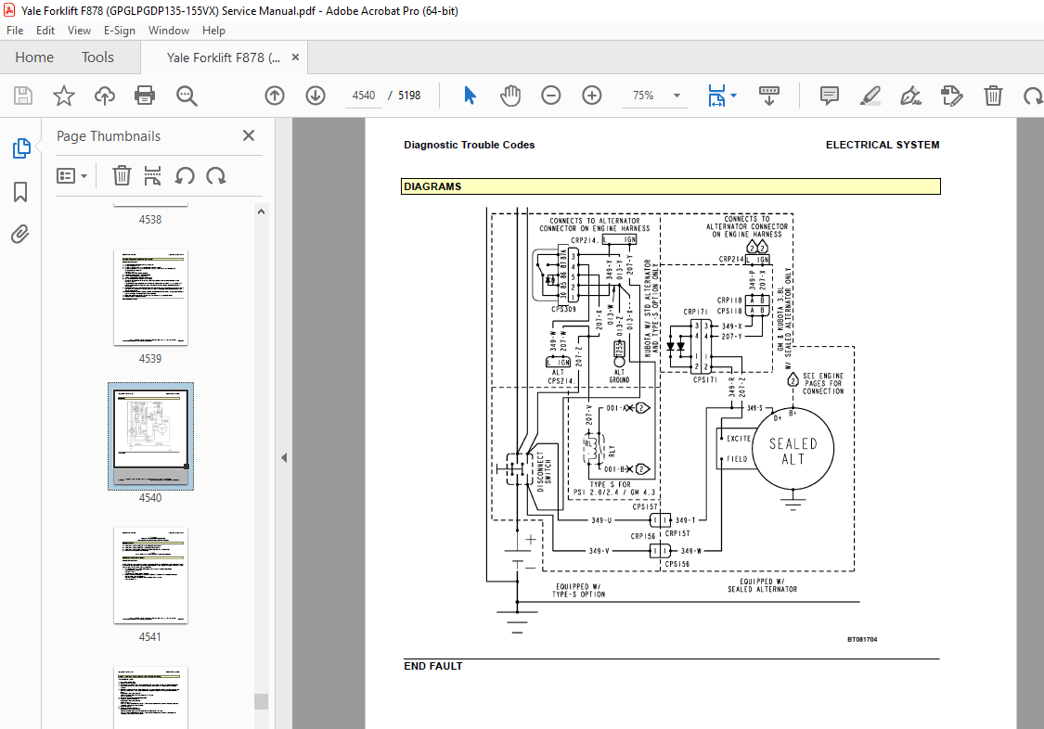Open the find text magnifier icon
Image resolution: width=1044 pixels, height=729 pixels.
[187, 96]
